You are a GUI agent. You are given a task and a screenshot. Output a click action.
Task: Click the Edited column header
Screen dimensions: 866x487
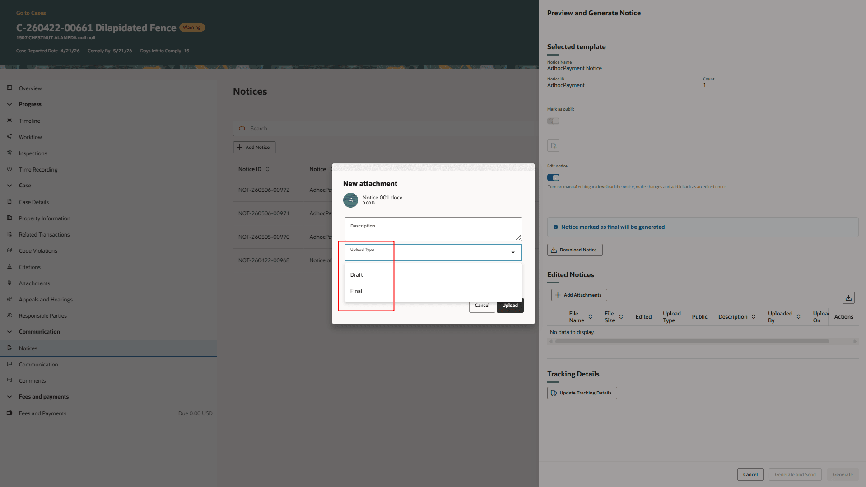pos(643,317)
